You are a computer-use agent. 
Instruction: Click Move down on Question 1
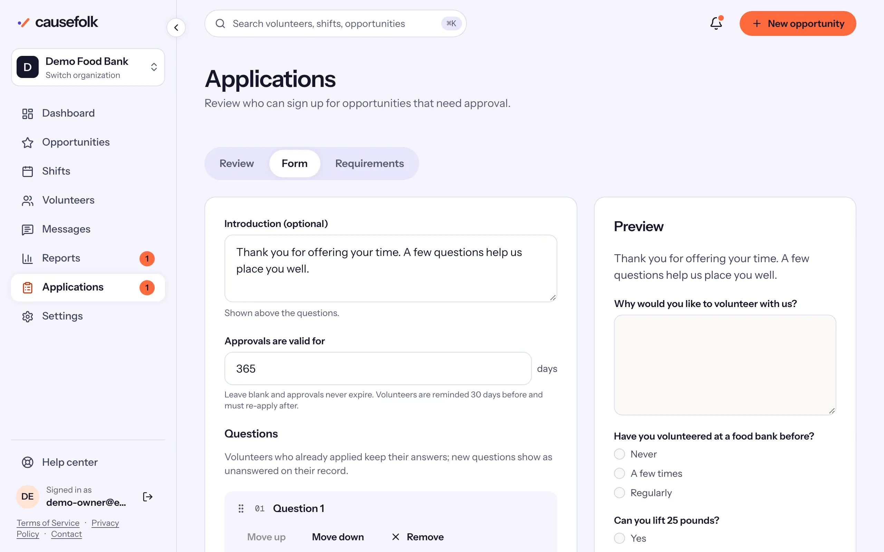pyautogui.click(x=337, y=537)
